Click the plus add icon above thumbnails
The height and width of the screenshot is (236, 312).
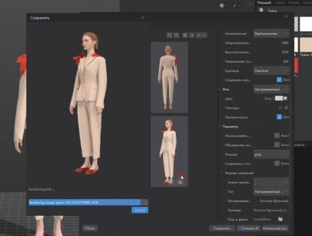(x=198, y=35)
